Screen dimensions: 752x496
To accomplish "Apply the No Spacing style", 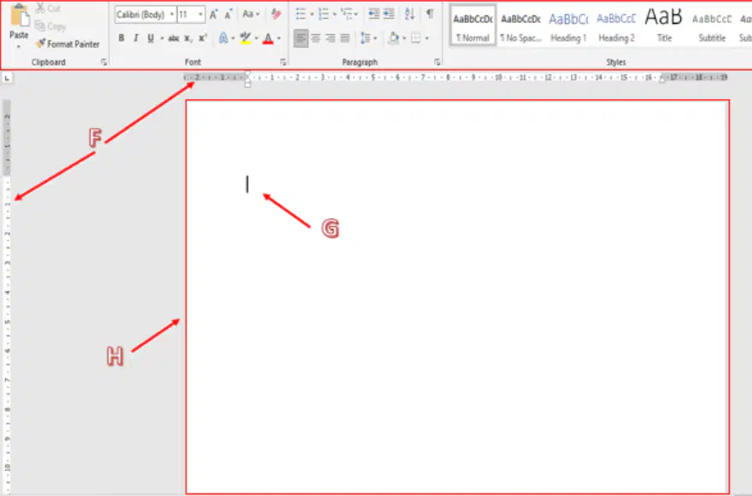I will tap(520, 26).
